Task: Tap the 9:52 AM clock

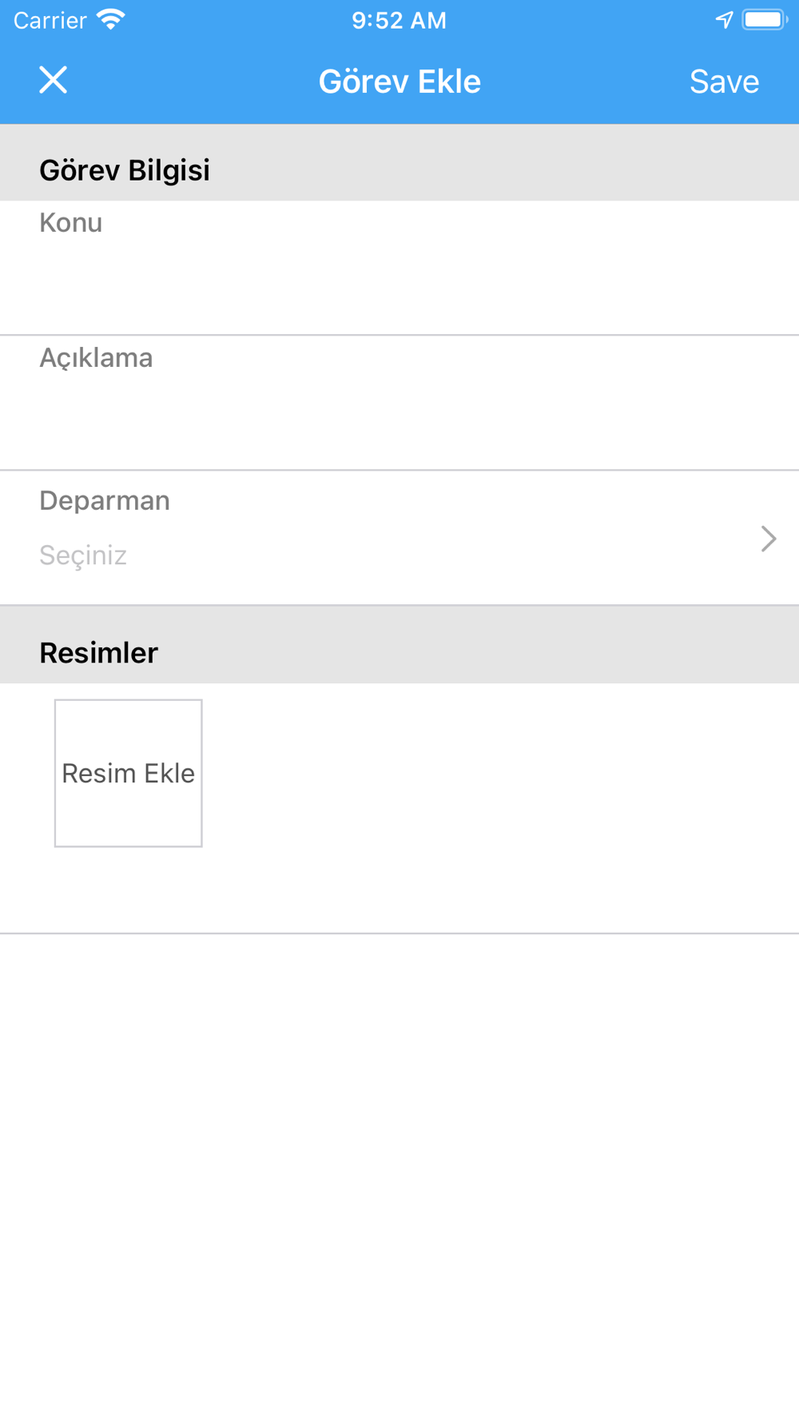Action: (399, 20)
